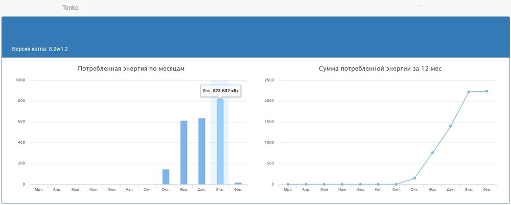
Task: Click the 'Фев.' axis label under bar chart
Action: pos(238,189)
